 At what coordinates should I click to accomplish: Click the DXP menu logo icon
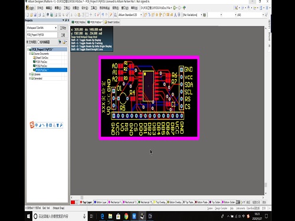pyautogui.click(x=28, y=8)
